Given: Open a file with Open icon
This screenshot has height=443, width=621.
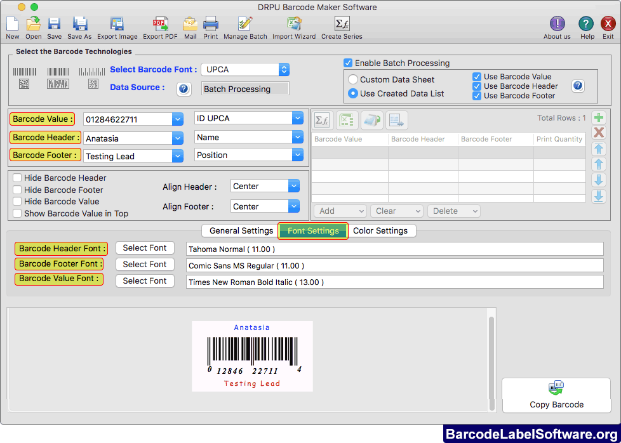Looking at the screenshot, I should [34, 25].
